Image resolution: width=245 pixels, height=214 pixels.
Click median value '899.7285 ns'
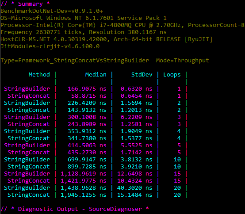pos(87,167)
